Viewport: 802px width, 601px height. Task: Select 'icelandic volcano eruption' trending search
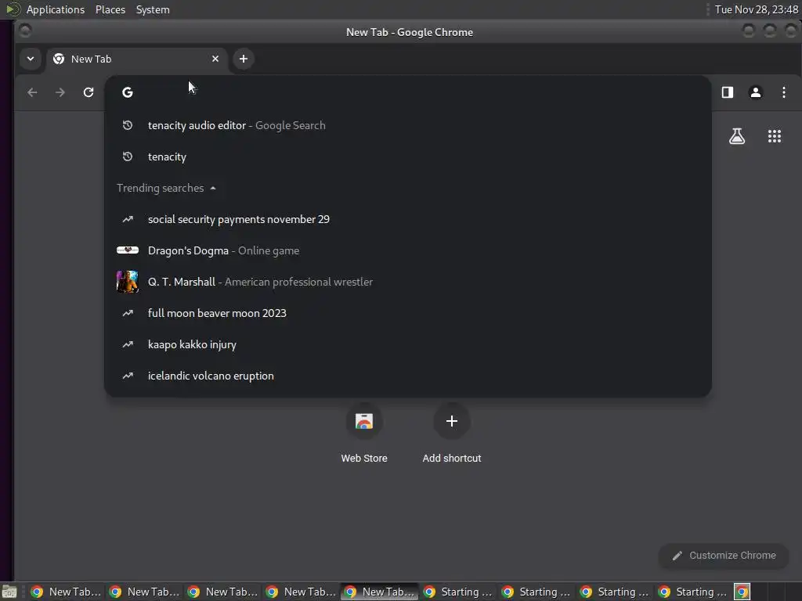point(407,376)
